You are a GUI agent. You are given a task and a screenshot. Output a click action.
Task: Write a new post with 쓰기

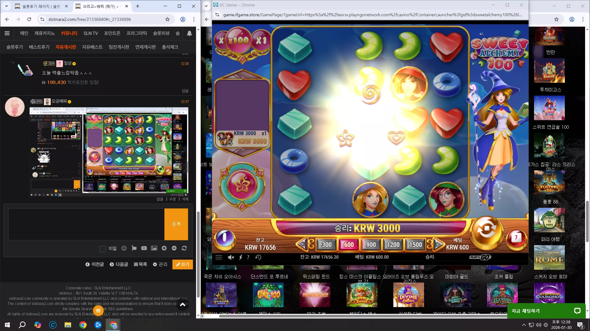(183, 264)
